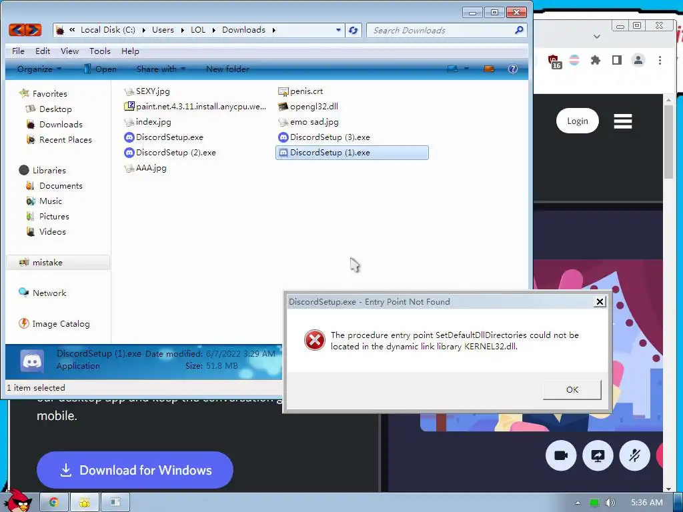This screenshot has height=512, width=683.
Task: Expand the Organize dropdown
Action: (x=39, y=69)
